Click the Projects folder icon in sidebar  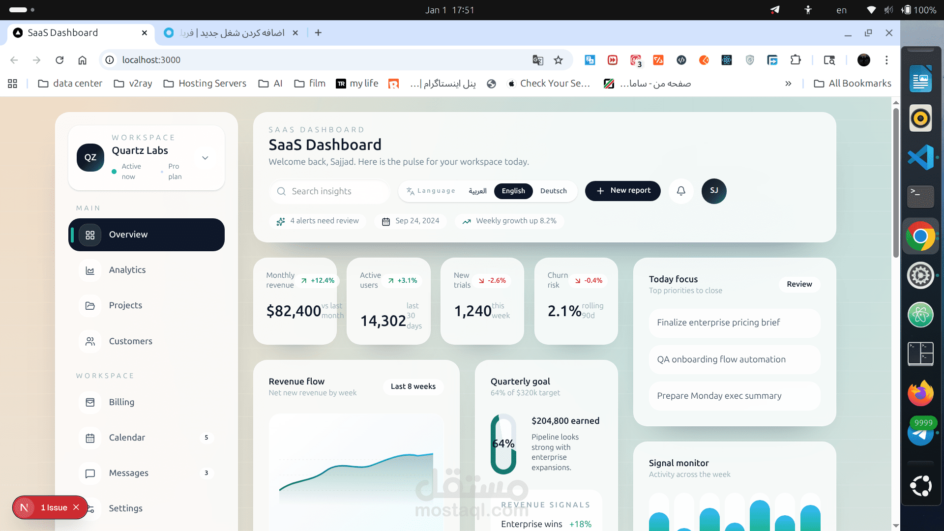pos(90,306)
